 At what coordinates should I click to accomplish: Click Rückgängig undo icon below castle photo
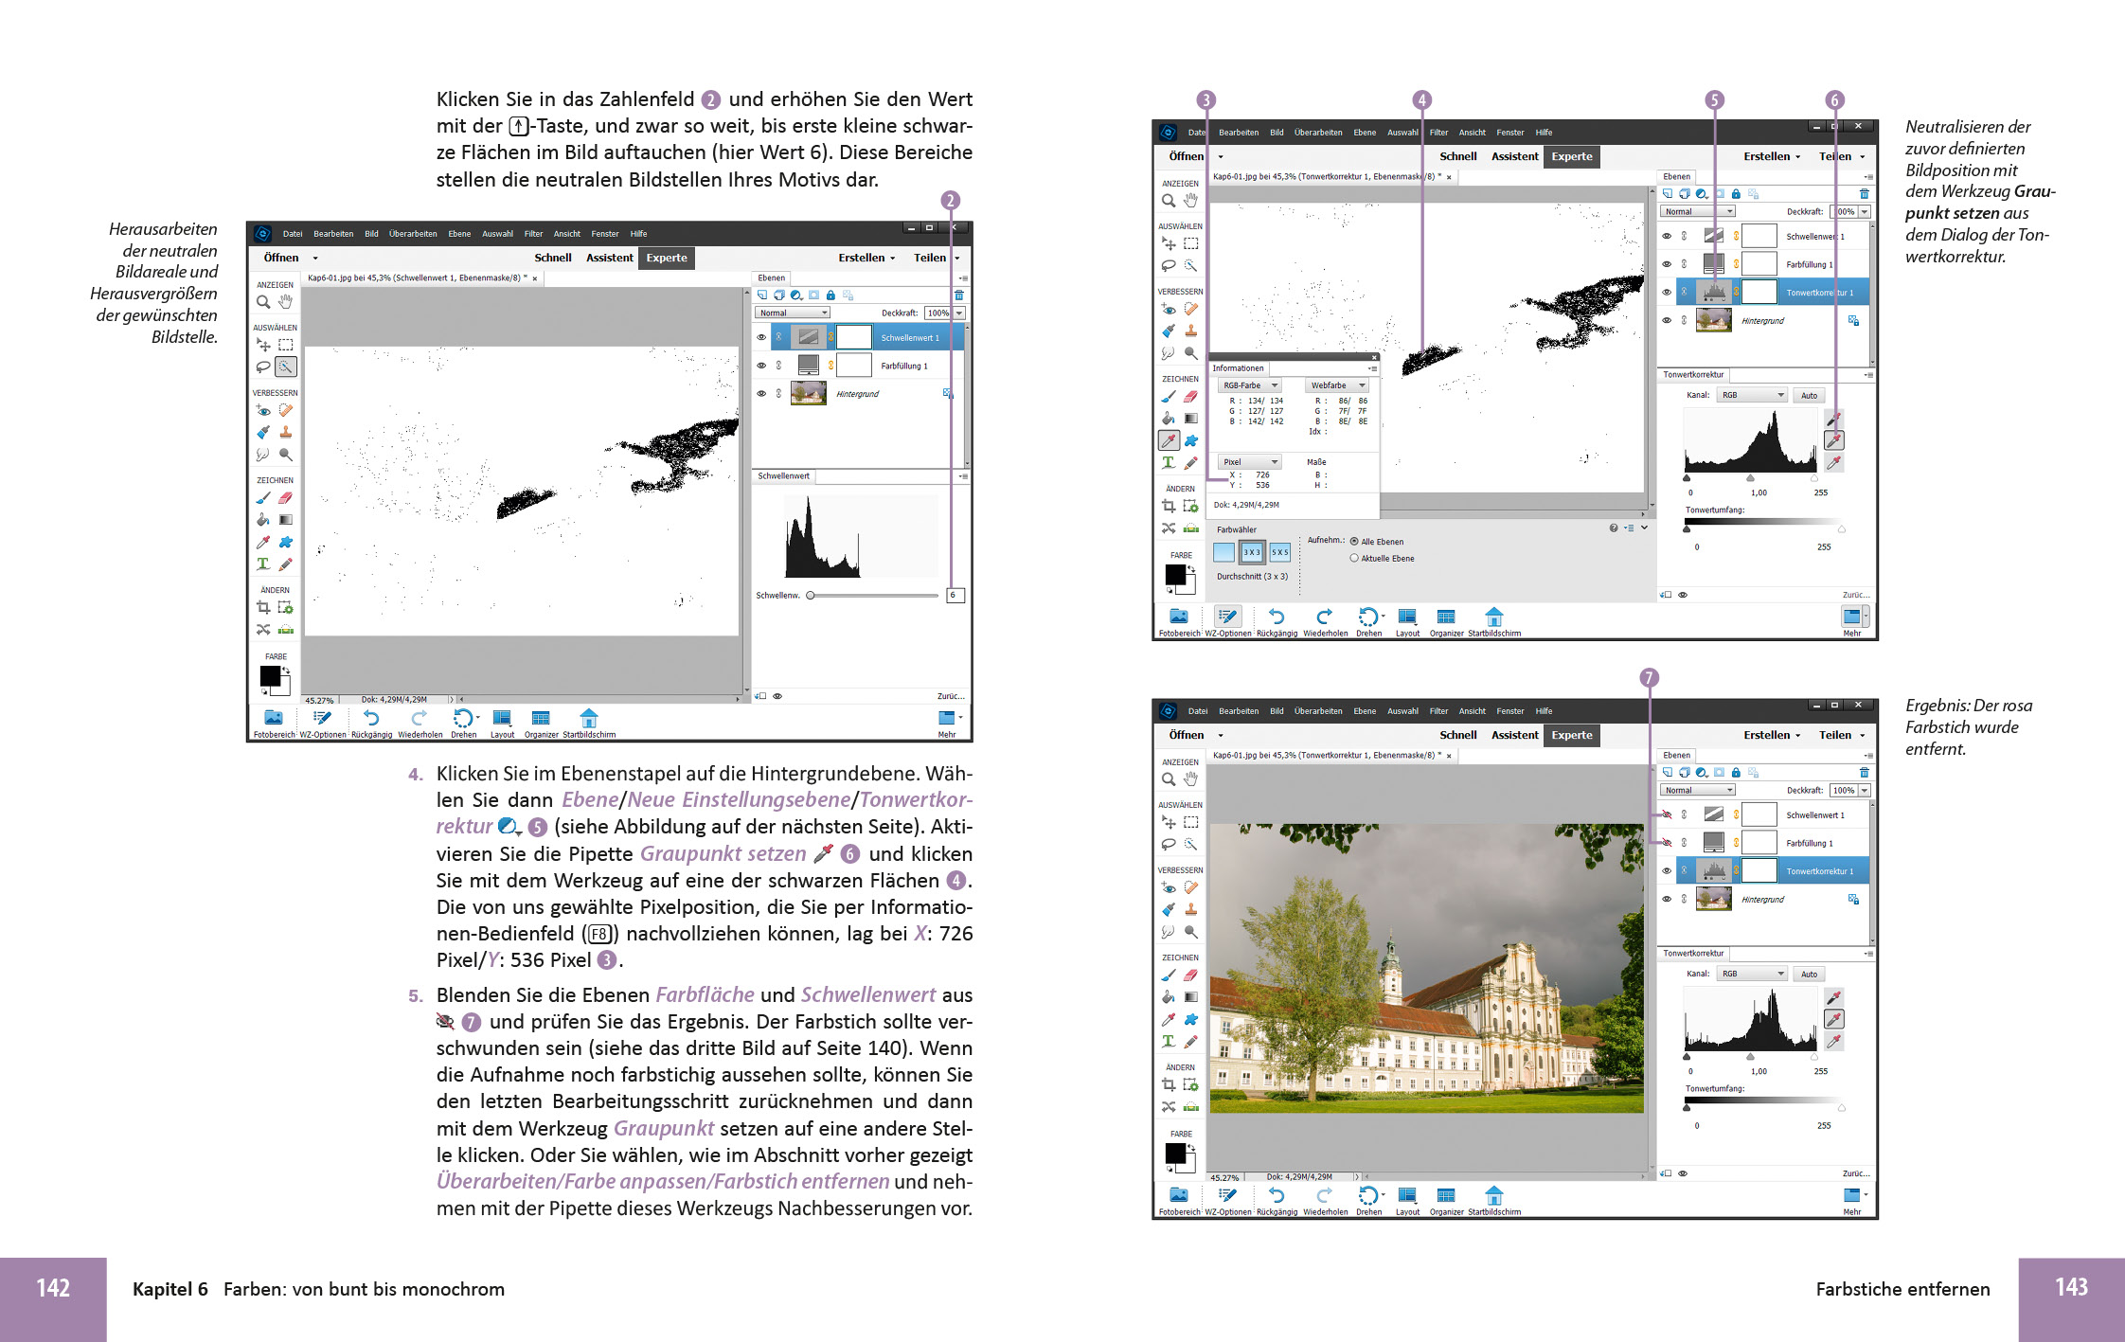tap(1276, 1195)
